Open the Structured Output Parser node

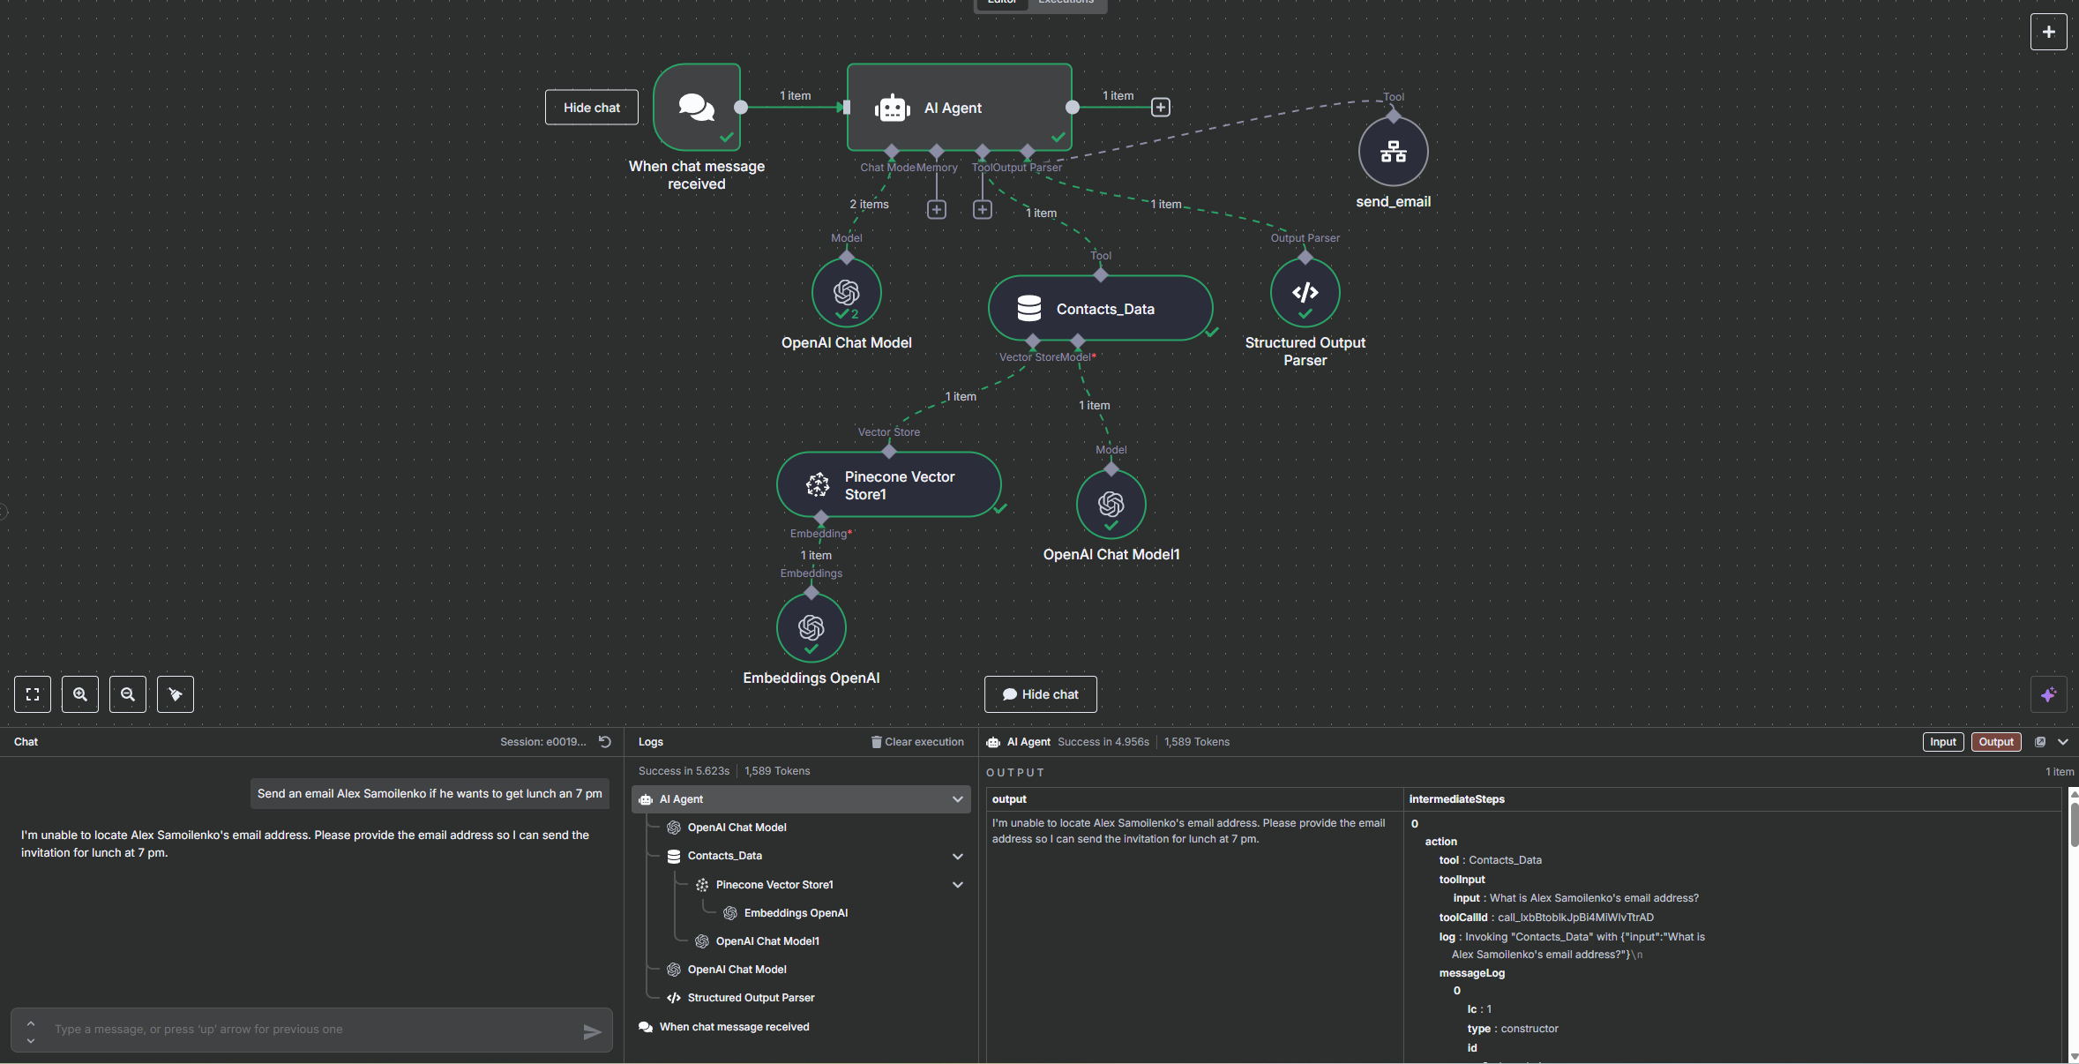click(x=1305, y=293)
